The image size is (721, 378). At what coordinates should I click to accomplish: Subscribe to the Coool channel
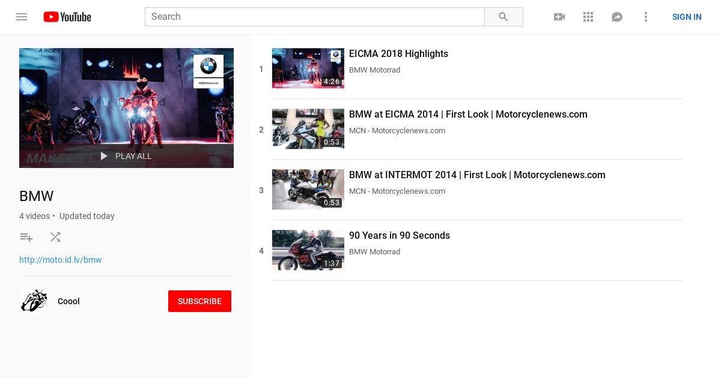click(199, 301)
